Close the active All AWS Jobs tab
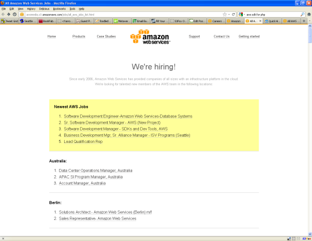 pyautogui.click(x=260, y=21)
